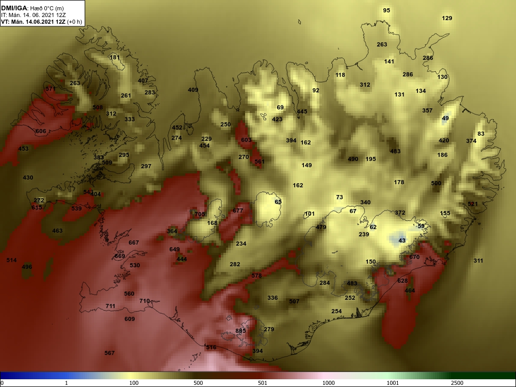
Task: Click the map value '514'
Action: (x=11, y=260)
